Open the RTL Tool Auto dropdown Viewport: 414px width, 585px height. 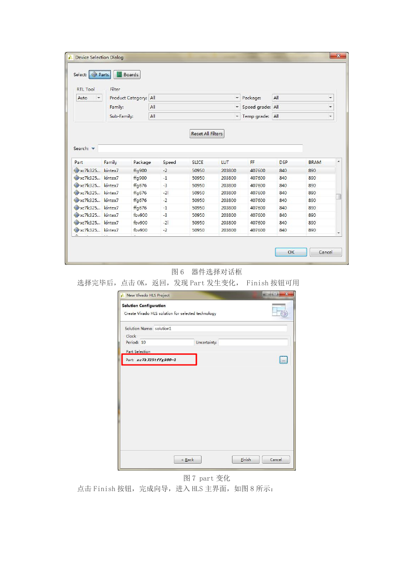(90, 98)
